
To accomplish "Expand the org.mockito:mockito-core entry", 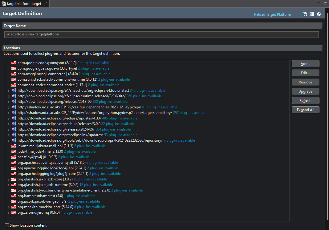I will click(x=9, y=207).
